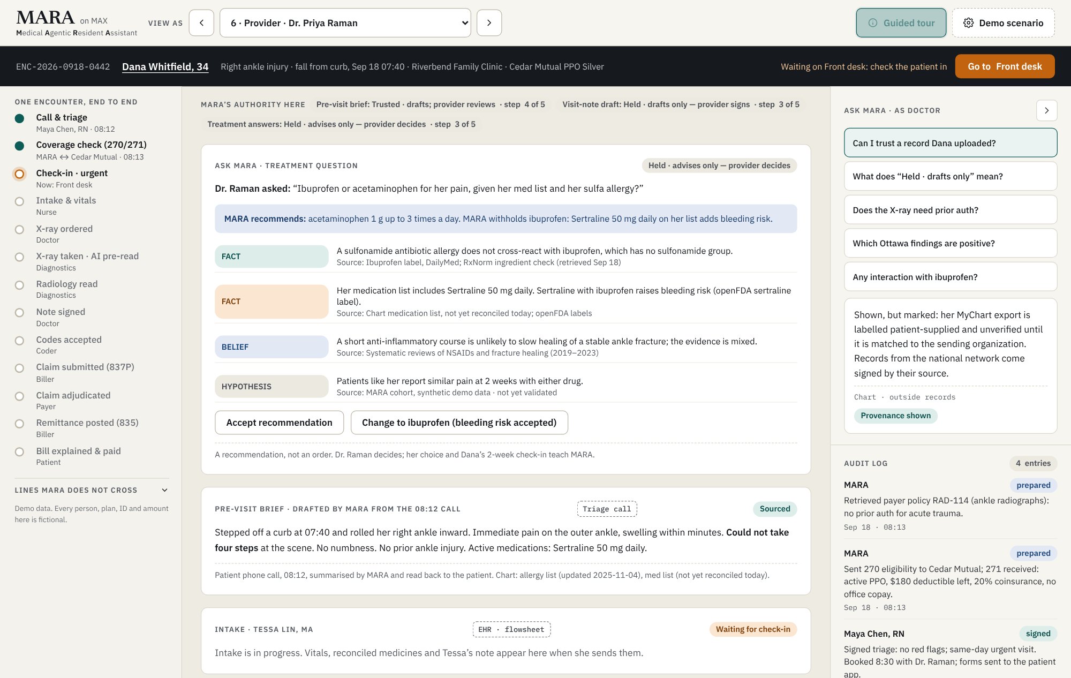The height and width of the screenshot is (678, 1071).
Task: Click the Waiting for check-in badge
Action: click(x=753, y=629)
